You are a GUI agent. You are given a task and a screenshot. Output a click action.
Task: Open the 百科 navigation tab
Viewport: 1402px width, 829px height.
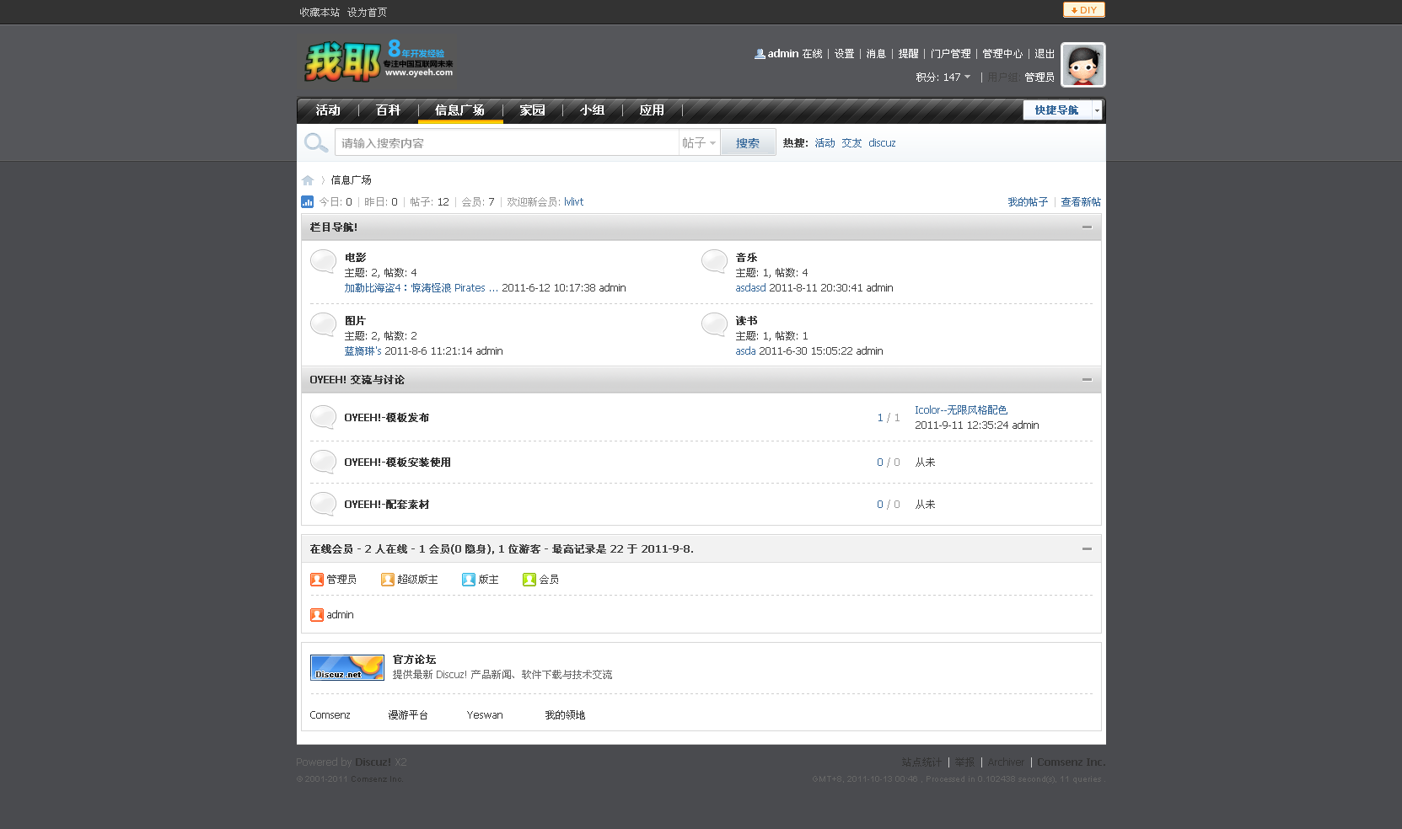[x=388, y=110]
